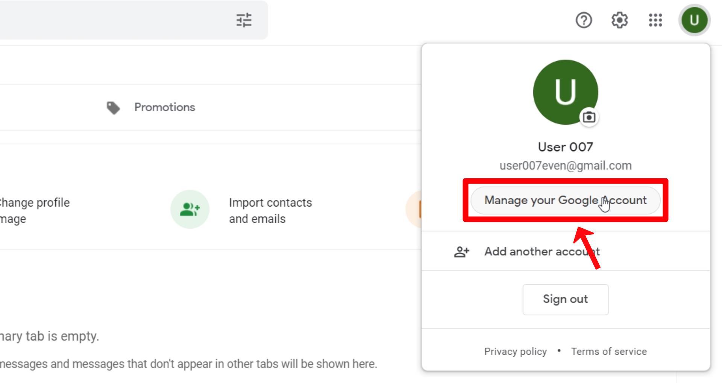The width and height of the screenshot is (722, 383).
Task: Click Manage your Google Account button
Action: tap(565, 200)
